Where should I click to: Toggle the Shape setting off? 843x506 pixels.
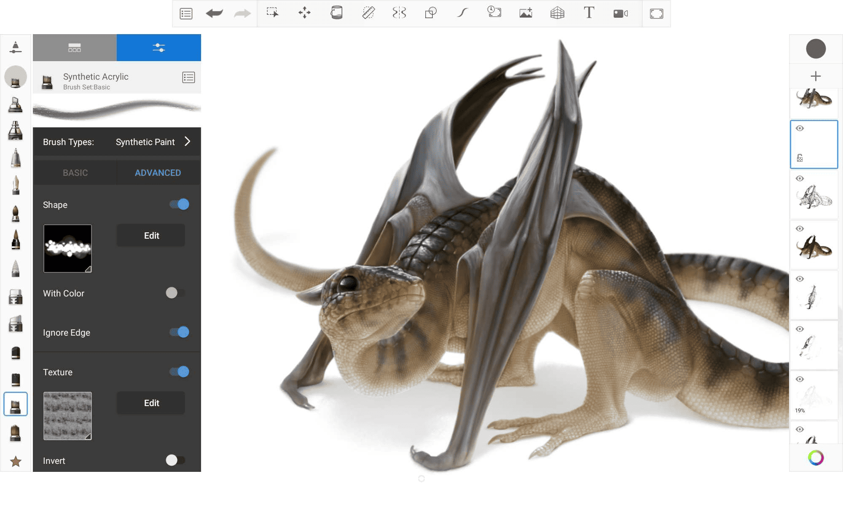[179, 204]
